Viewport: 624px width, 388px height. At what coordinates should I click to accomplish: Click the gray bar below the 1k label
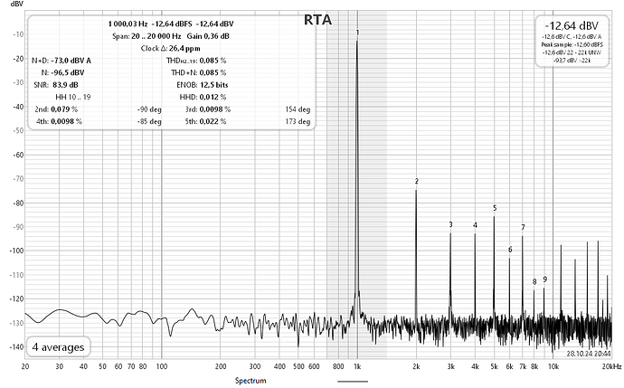click(x=353, y=382)
